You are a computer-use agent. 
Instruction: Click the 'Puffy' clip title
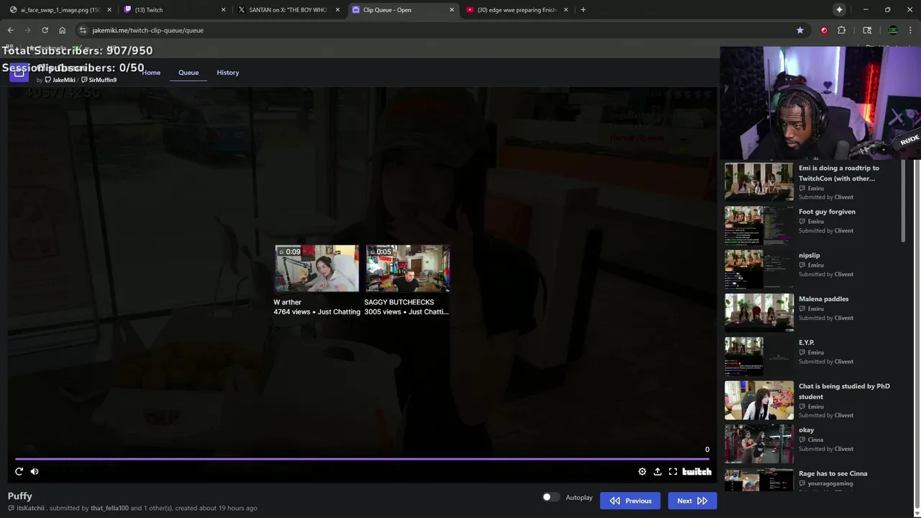[x=20, y=496]
